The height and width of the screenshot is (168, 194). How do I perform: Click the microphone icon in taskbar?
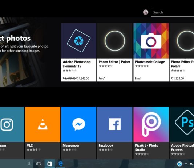point(29,164)
